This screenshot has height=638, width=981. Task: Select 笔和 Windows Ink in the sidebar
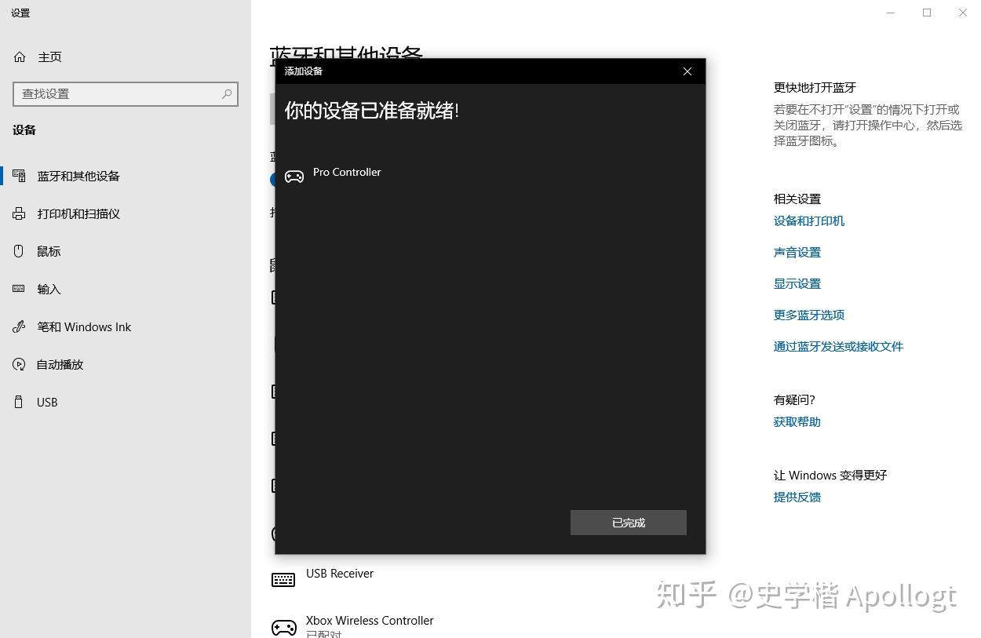click(84, 326)
